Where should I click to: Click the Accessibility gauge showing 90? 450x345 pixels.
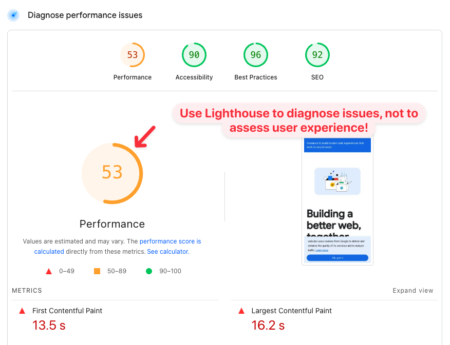pyautogui.click(x=194, y=54)
